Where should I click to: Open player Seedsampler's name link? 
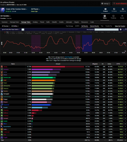(7, 78)
